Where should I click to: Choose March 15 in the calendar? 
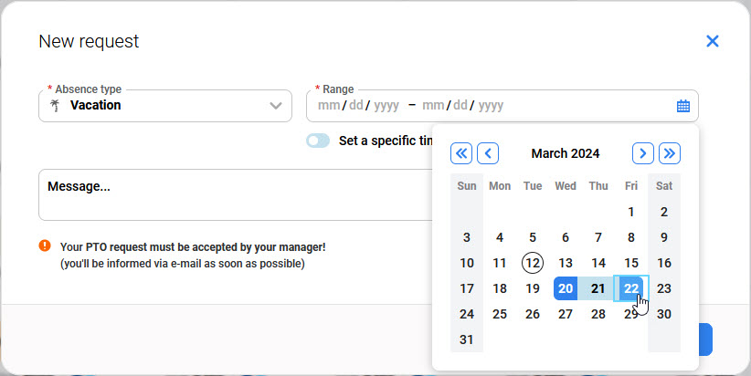(x=631, y=263)
